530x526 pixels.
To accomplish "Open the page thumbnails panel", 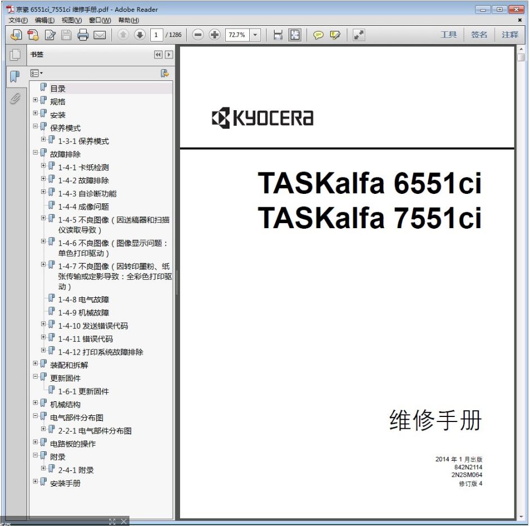I will click(x=15, y=55).
